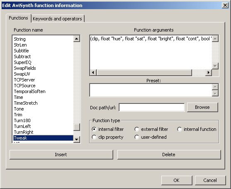This screenshot has height=189, width=231.
Task: Click in the Function arguments text area
Action: coord(151,52)
